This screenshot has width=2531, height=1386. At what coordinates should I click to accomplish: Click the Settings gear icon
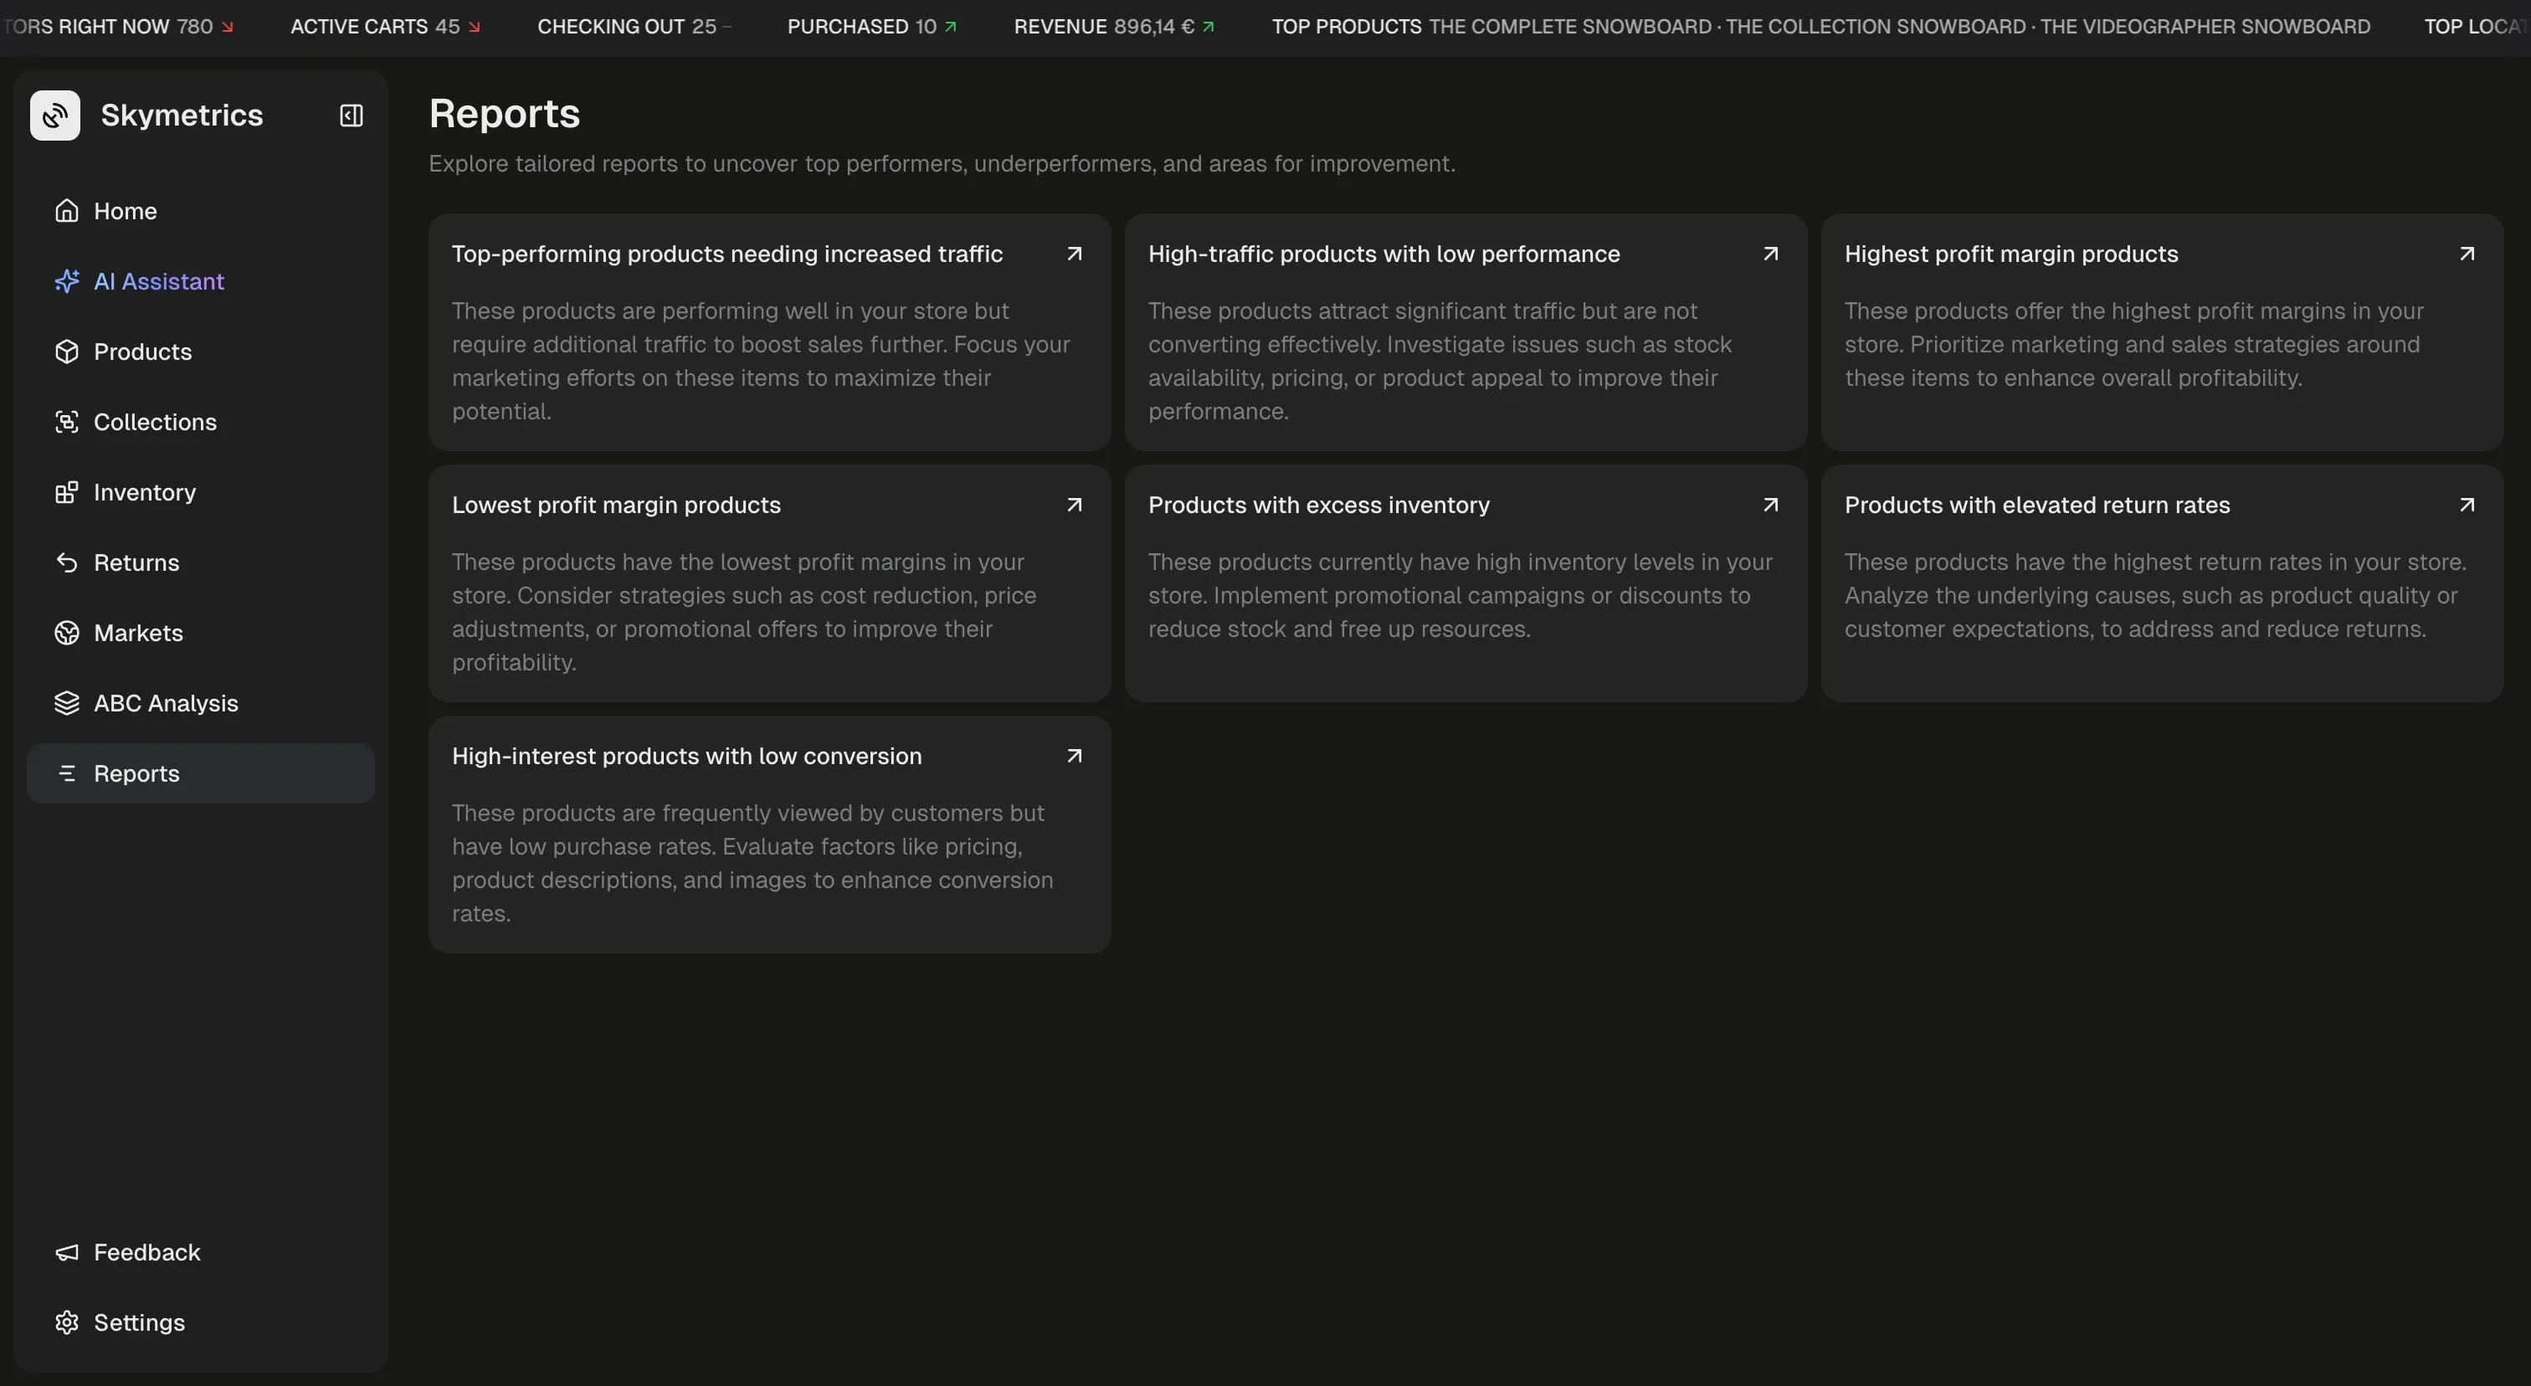[67, 1322]
